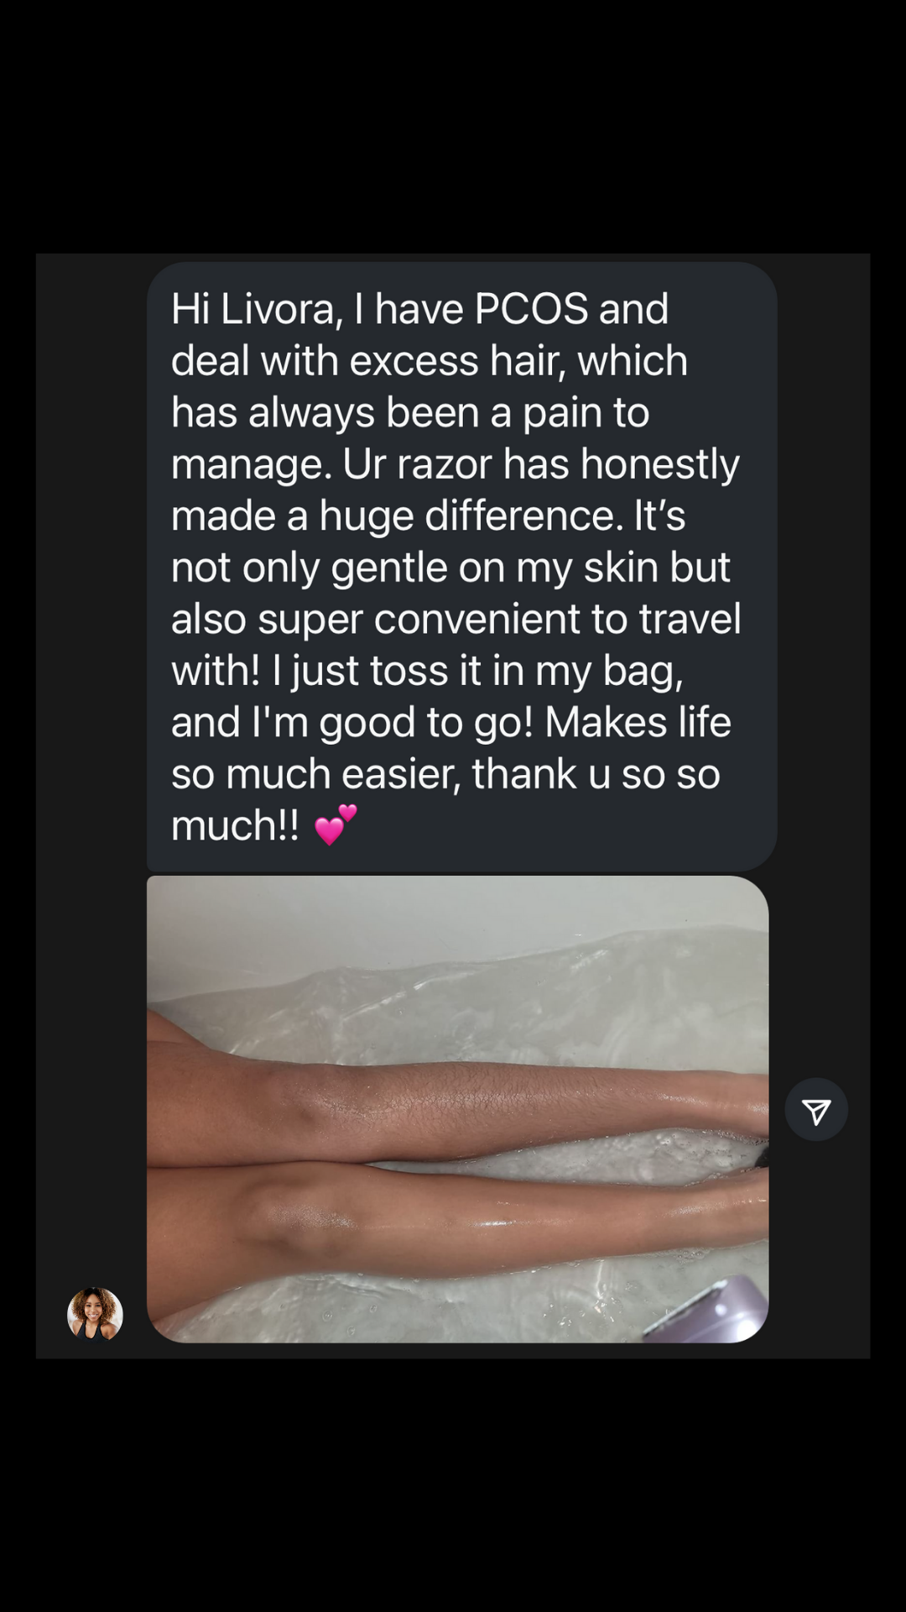The image size is (906, 1612).
Task: Click the word "much!!" before the emoji
Action: pos(235,825)
